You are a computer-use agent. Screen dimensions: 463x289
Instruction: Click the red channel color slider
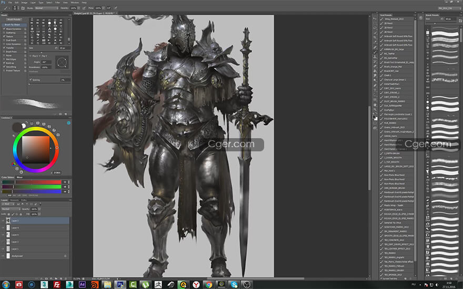pos(32,182)
